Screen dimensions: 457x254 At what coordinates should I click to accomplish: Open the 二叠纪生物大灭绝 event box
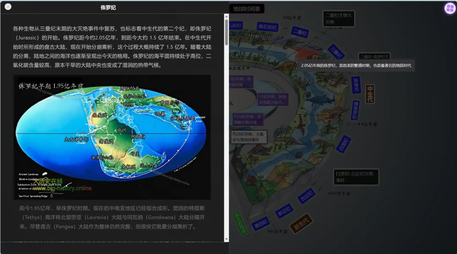[x=339, y=19]
